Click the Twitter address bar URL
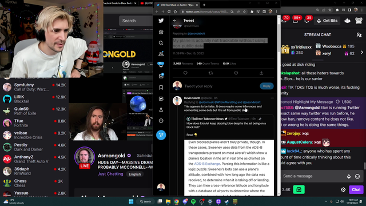 (206, 11)
